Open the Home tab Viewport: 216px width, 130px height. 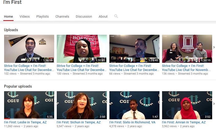click(x=8, y=17)
